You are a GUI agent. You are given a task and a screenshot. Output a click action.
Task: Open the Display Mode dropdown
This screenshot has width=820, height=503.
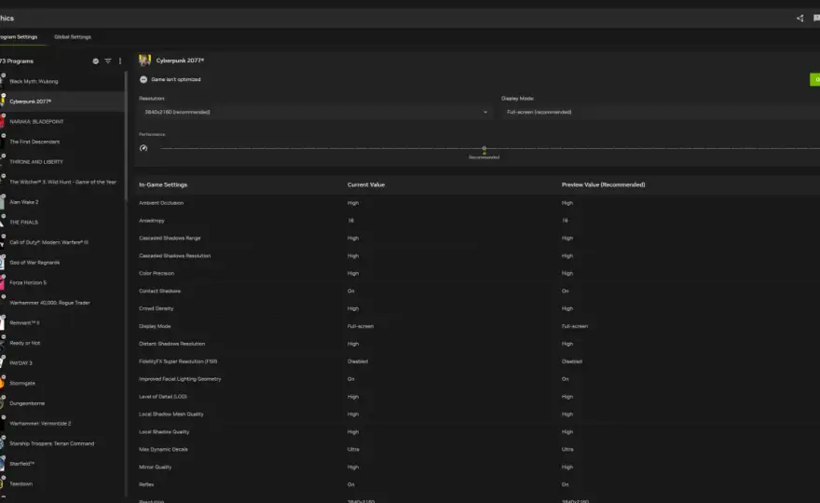(661, 112)
